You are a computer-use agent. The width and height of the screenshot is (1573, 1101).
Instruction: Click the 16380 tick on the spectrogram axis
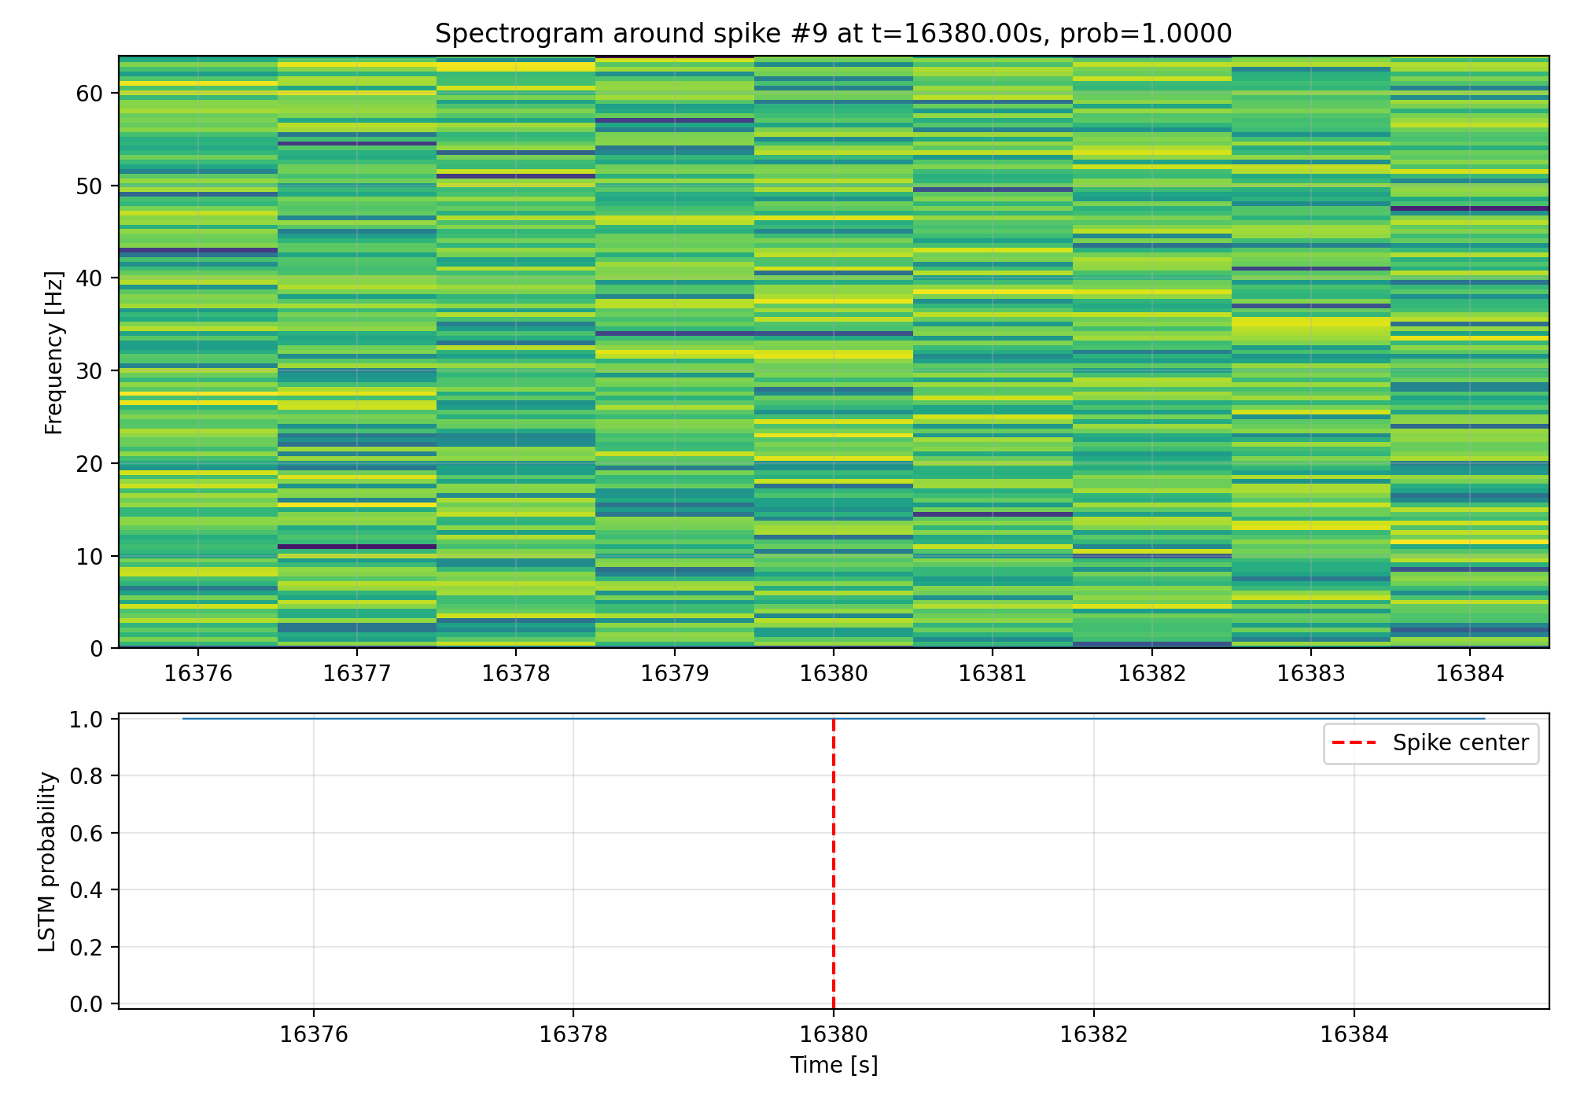[x=833, y=673]
